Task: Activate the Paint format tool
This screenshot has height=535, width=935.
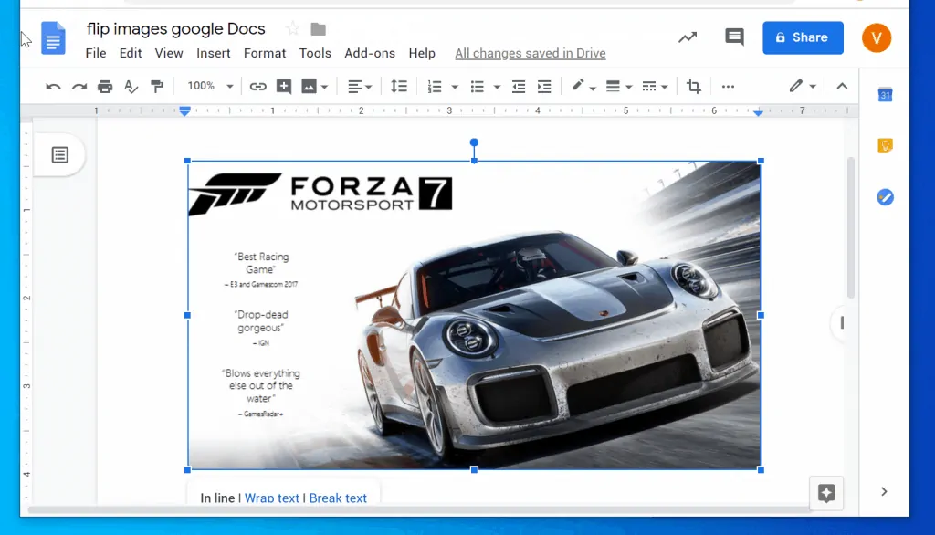Action: point(157,87)
